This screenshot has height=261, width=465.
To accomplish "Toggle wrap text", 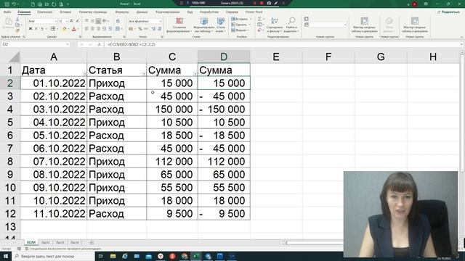I will coord(118,21).
